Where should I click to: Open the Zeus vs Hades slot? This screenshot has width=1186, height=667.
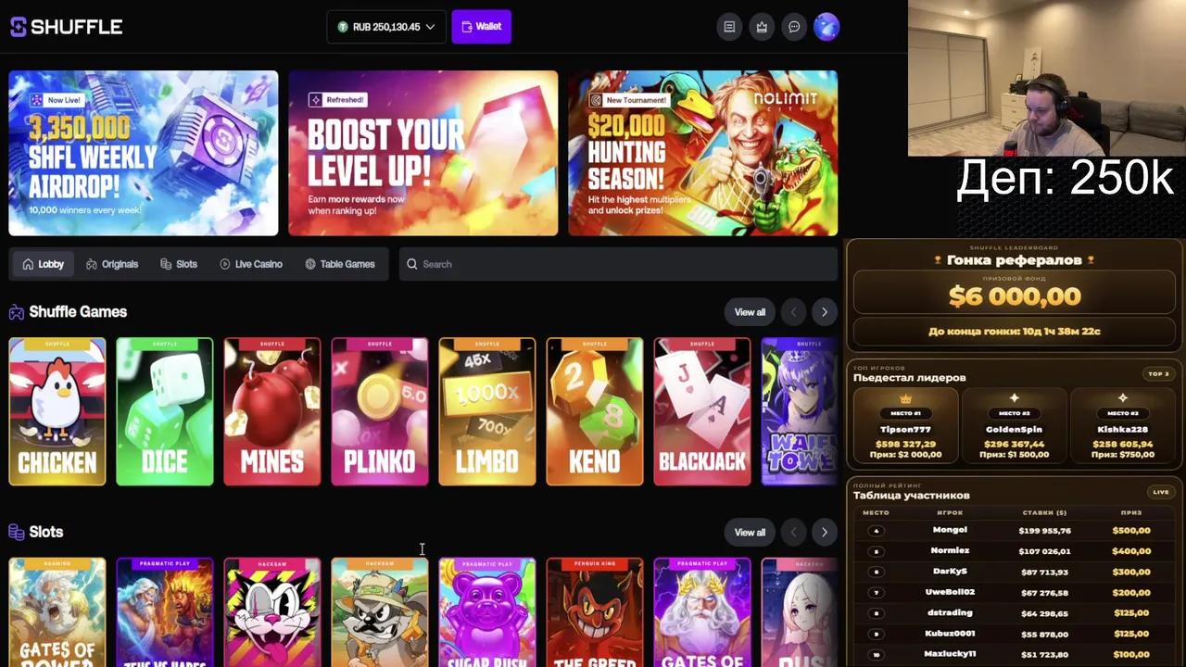coord(165,612)
